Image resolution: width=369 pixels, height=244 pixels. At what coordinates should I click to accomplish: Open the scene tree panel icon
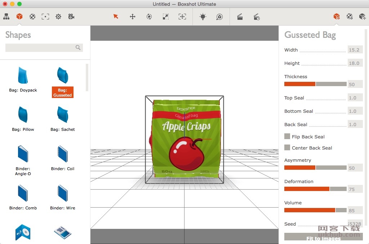click(x=6, y=17)
